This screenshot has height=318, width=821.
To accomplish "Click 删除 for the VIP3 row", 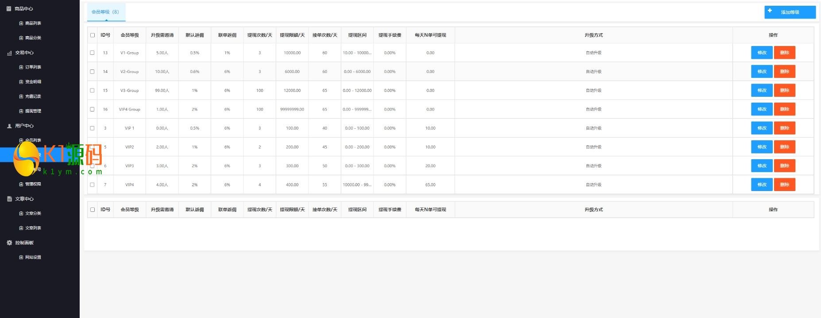I will (x=785, y=166).
